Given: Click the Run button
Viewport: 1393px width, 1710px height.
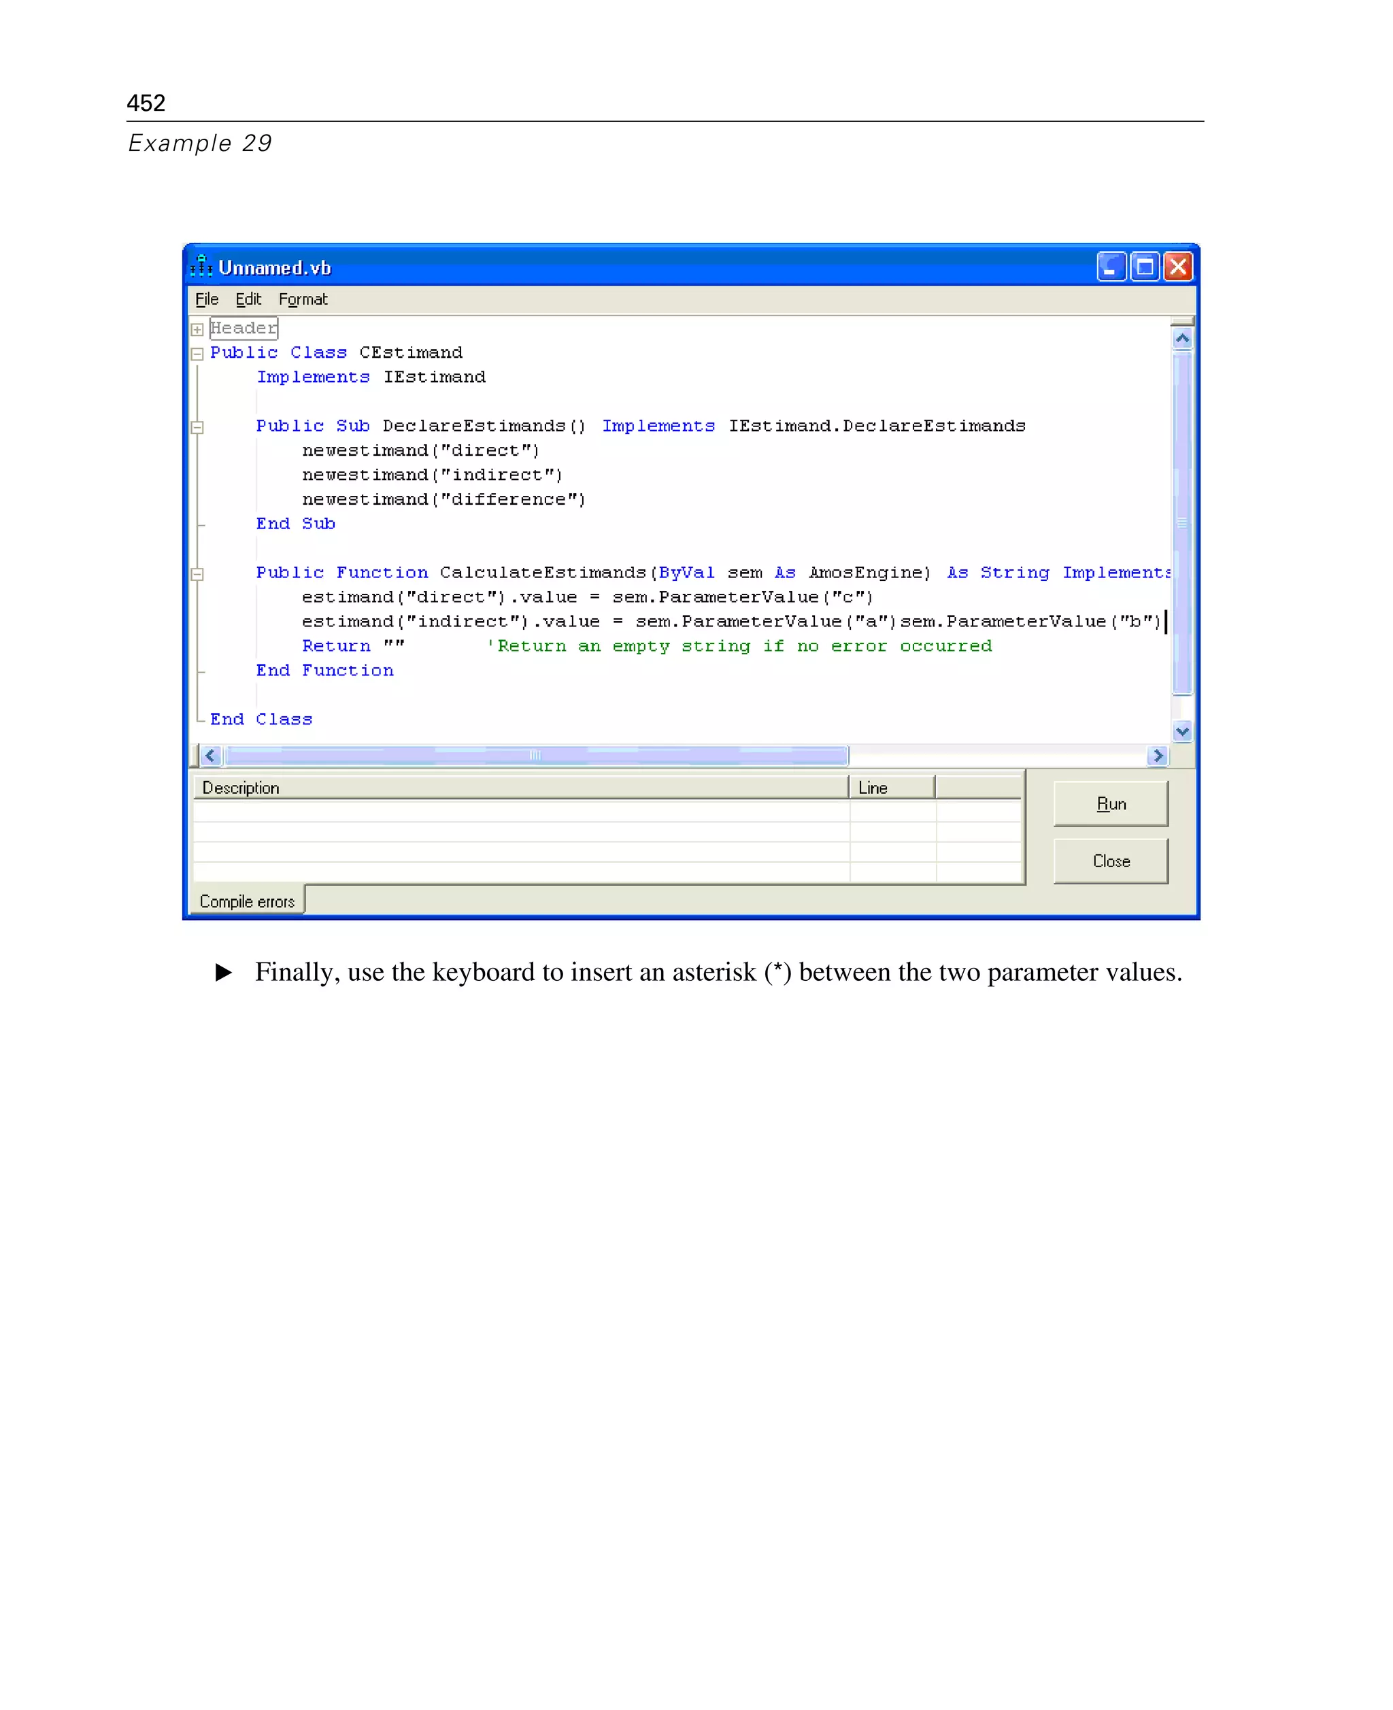Looking at the screenshot, I should click(x=1110, y=803).
